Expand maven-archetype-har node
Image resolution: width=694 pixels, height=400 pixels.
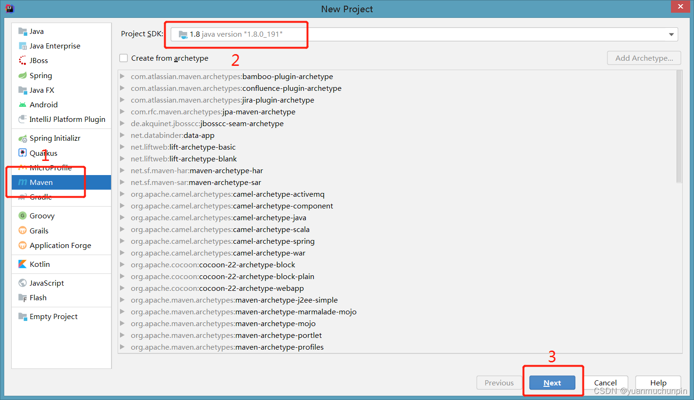pos(122,170)
